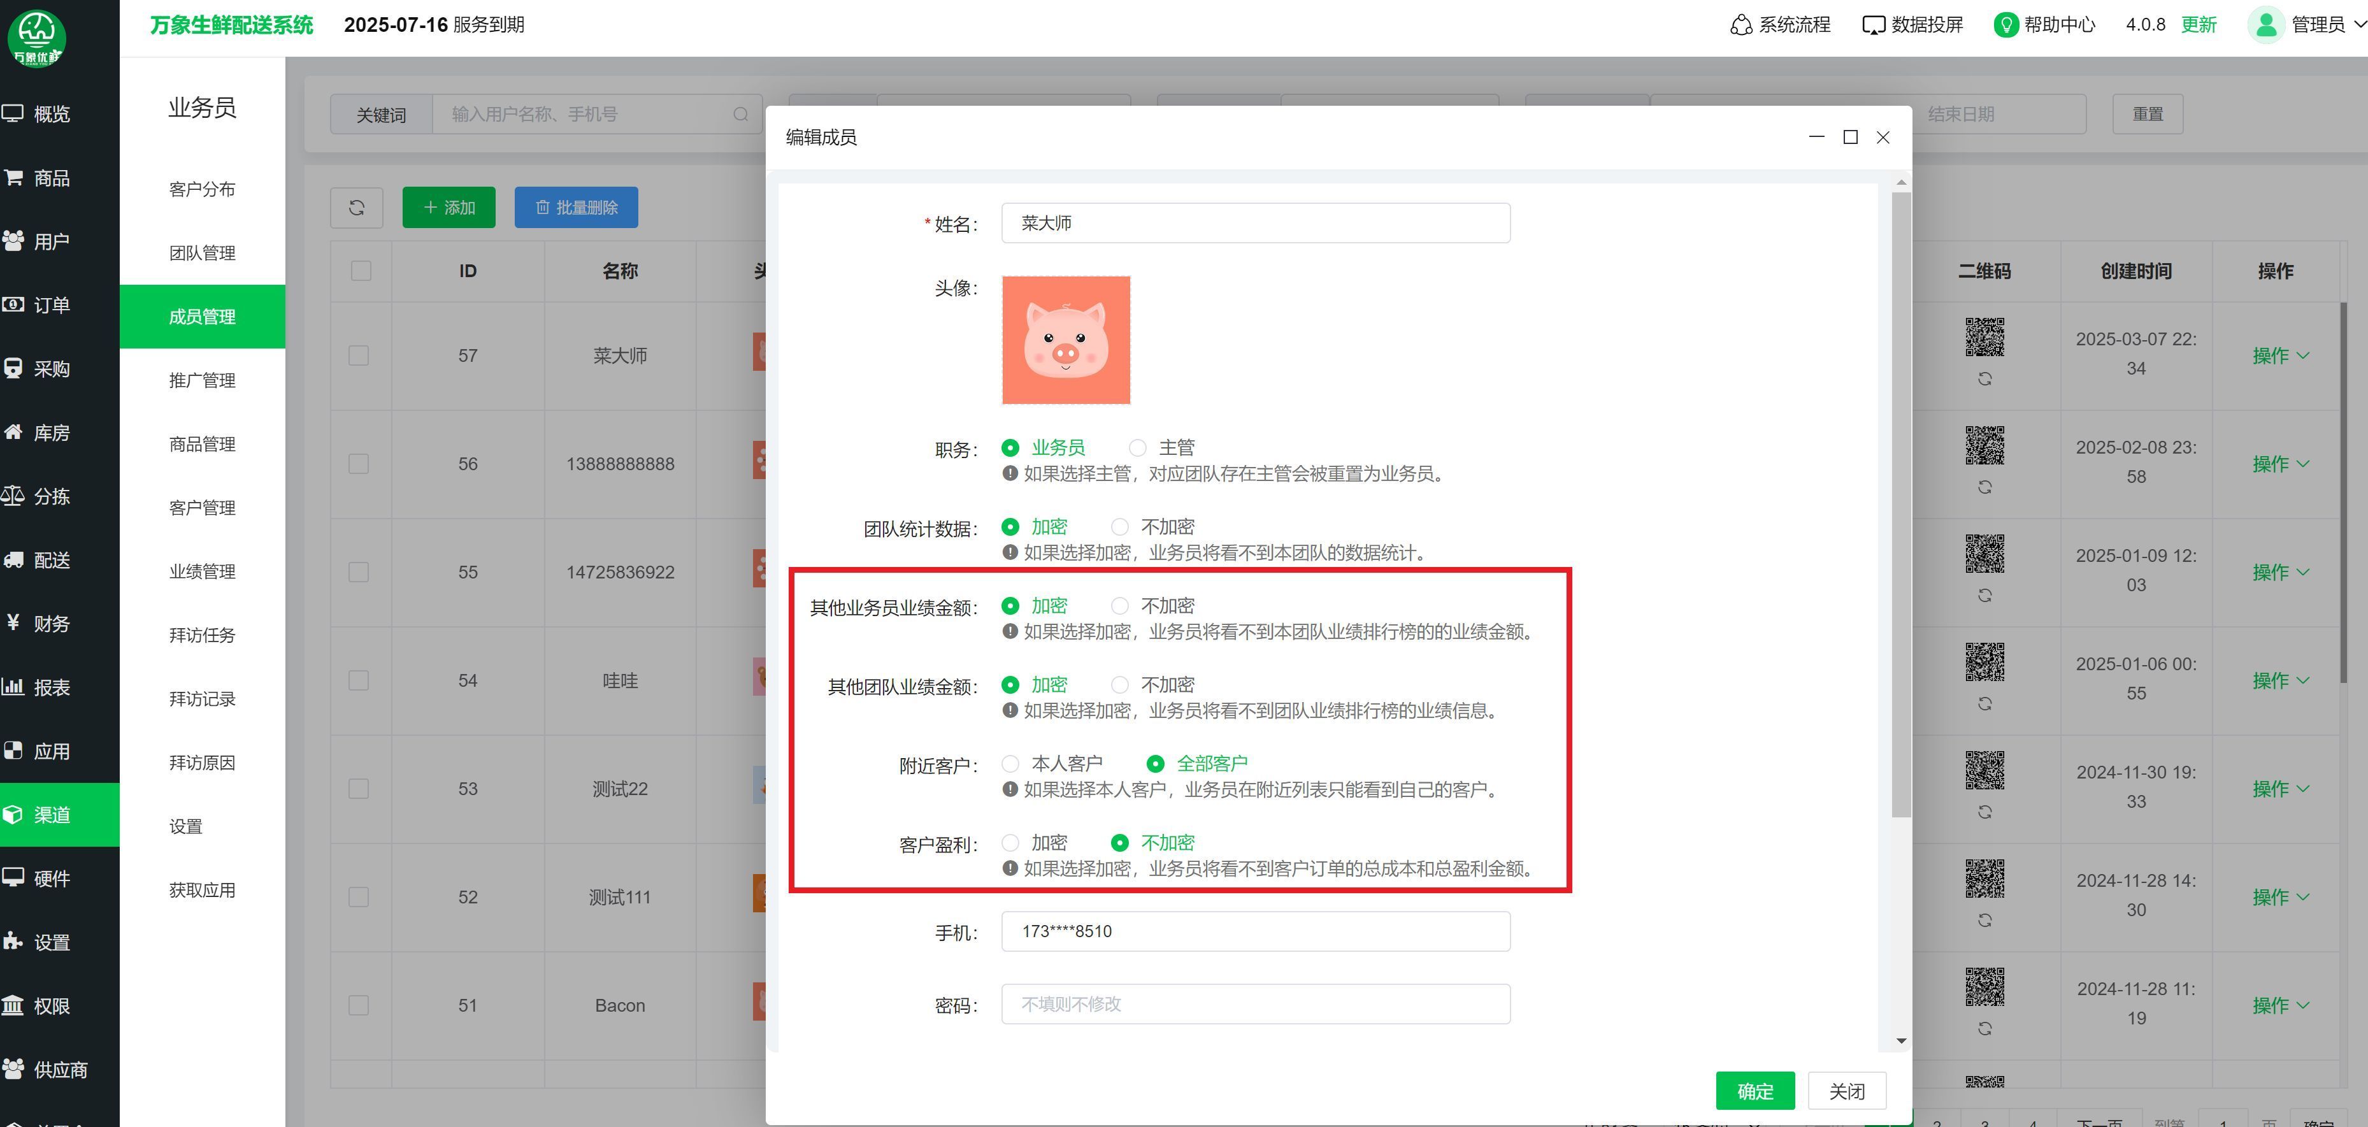This screenshot has width=2368, height=1127.
Task: Click the 配送 truck icon in the sidebar
Action: [14, 560]
